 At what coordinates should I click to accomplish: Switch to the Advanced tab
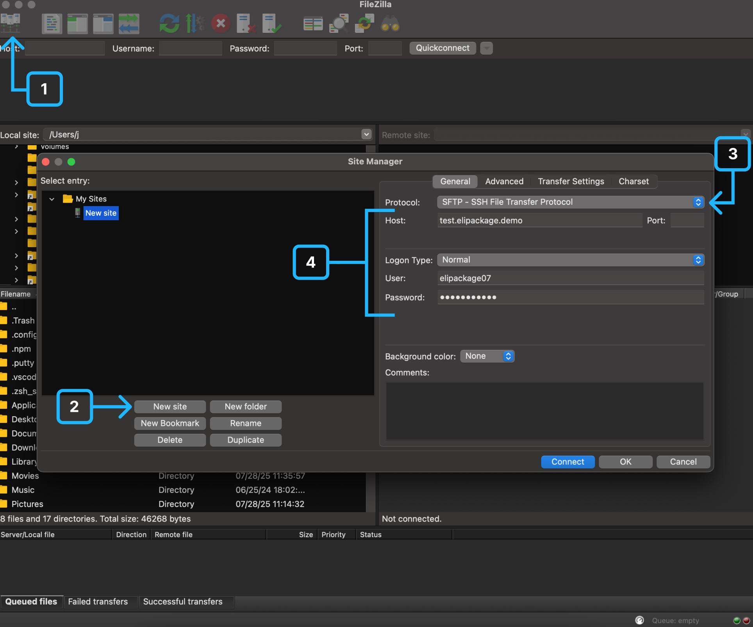[504, 182]
